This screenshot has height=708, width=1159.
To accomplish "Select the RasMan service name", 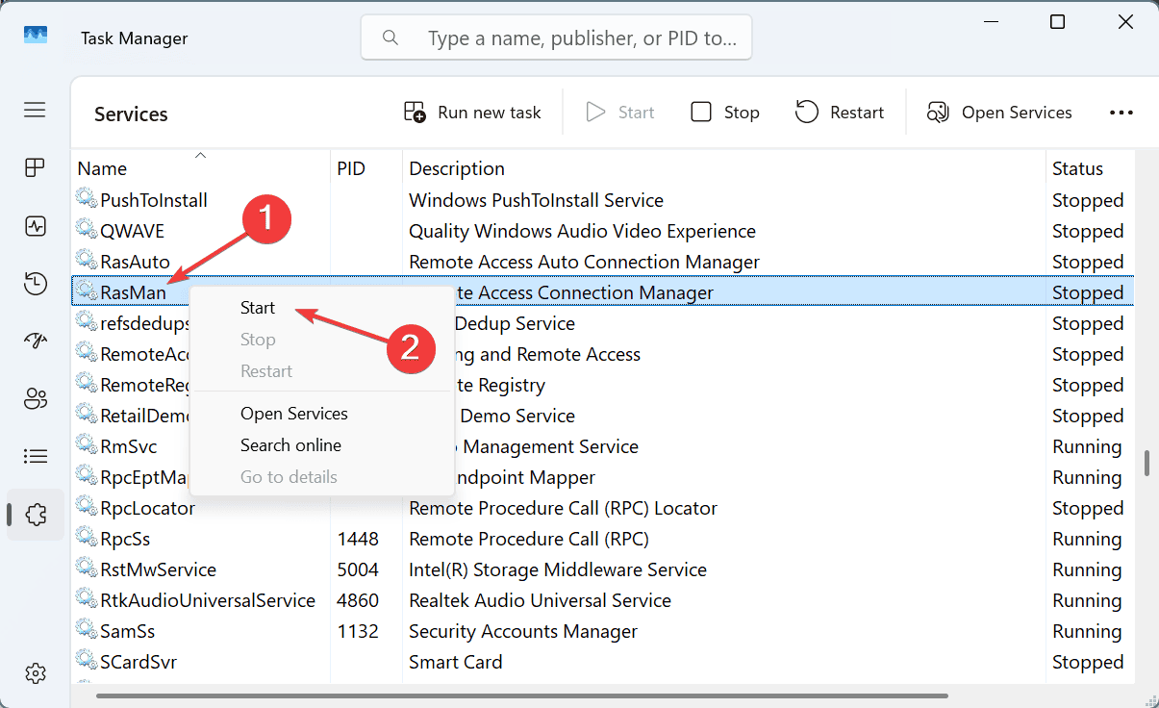I will coord(133,292).
